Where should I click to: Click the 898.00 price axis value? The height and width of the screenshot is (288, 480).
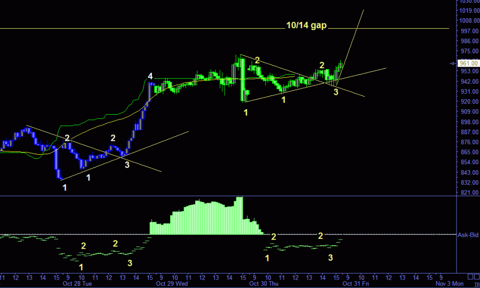click(x=471, y=122)
